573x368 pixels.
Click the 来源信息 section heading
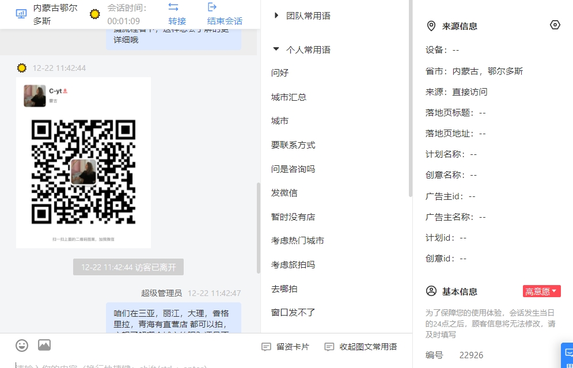[x=460, y=26]
